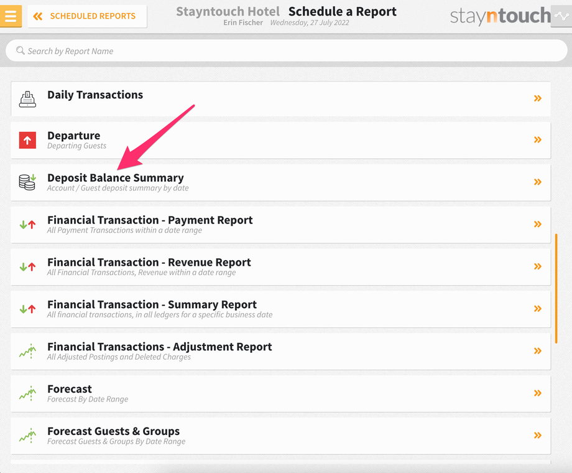This screenshot has height=473, width=572.
Task: Expand the Deposit Balance Summary chevron
Action: 538,182
